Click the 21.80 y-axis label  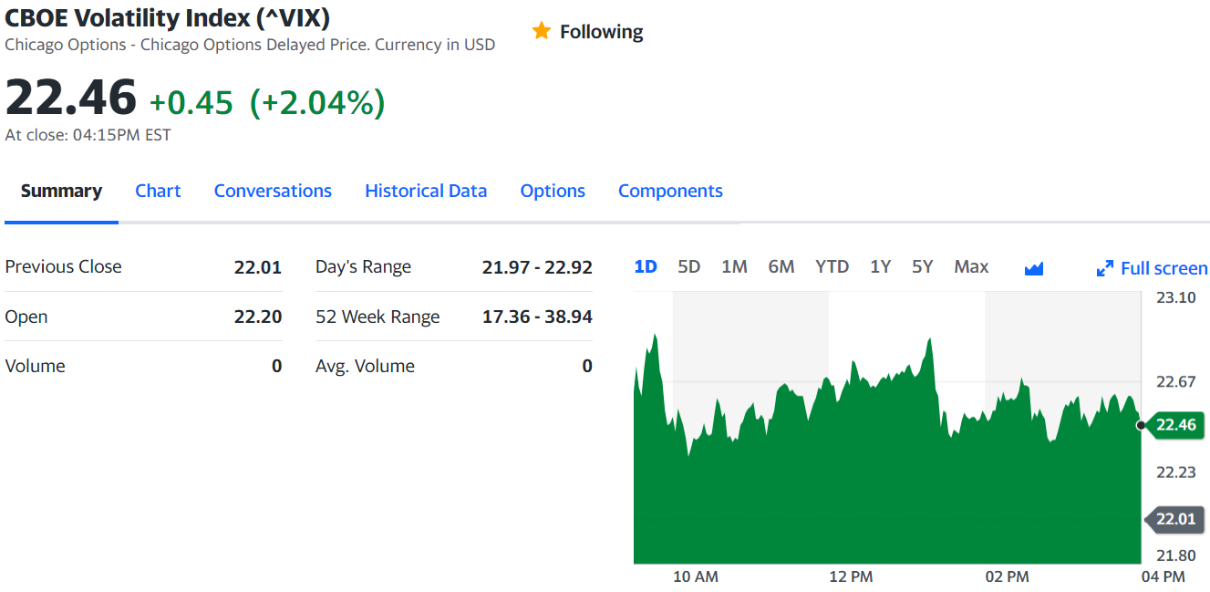click(x=1175, y=555)
